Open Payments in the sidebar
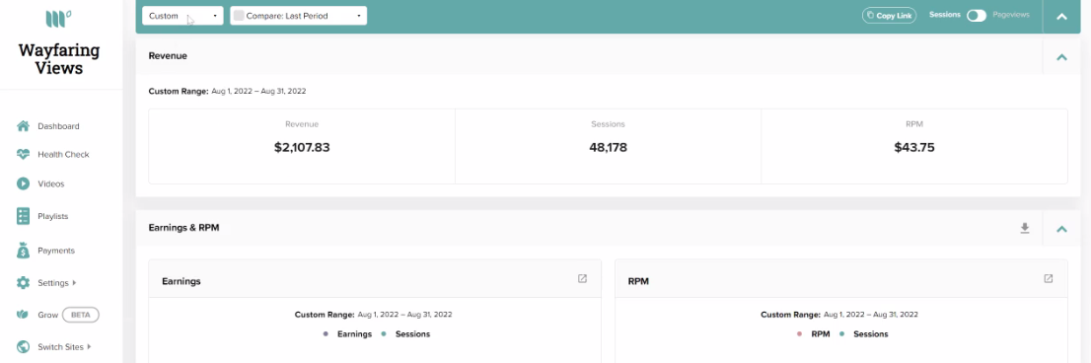Image resolution: width=1091 pixels, height=363 pixels. click(56, 251)
